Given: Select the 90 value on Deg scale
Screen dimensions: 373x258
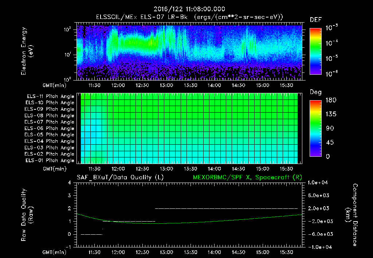Looking at the screenshot, I should pyautogui.click(x=330, y=128).
